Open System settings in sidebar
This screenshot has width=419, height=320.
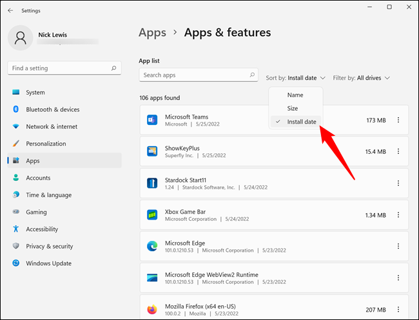[64, 92]
